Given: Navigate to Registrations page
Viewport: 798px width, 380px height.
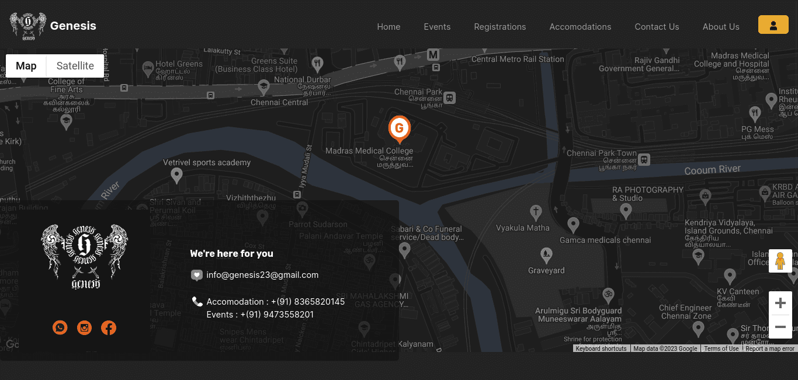Looking at the screenshot, I should (499, 27).
